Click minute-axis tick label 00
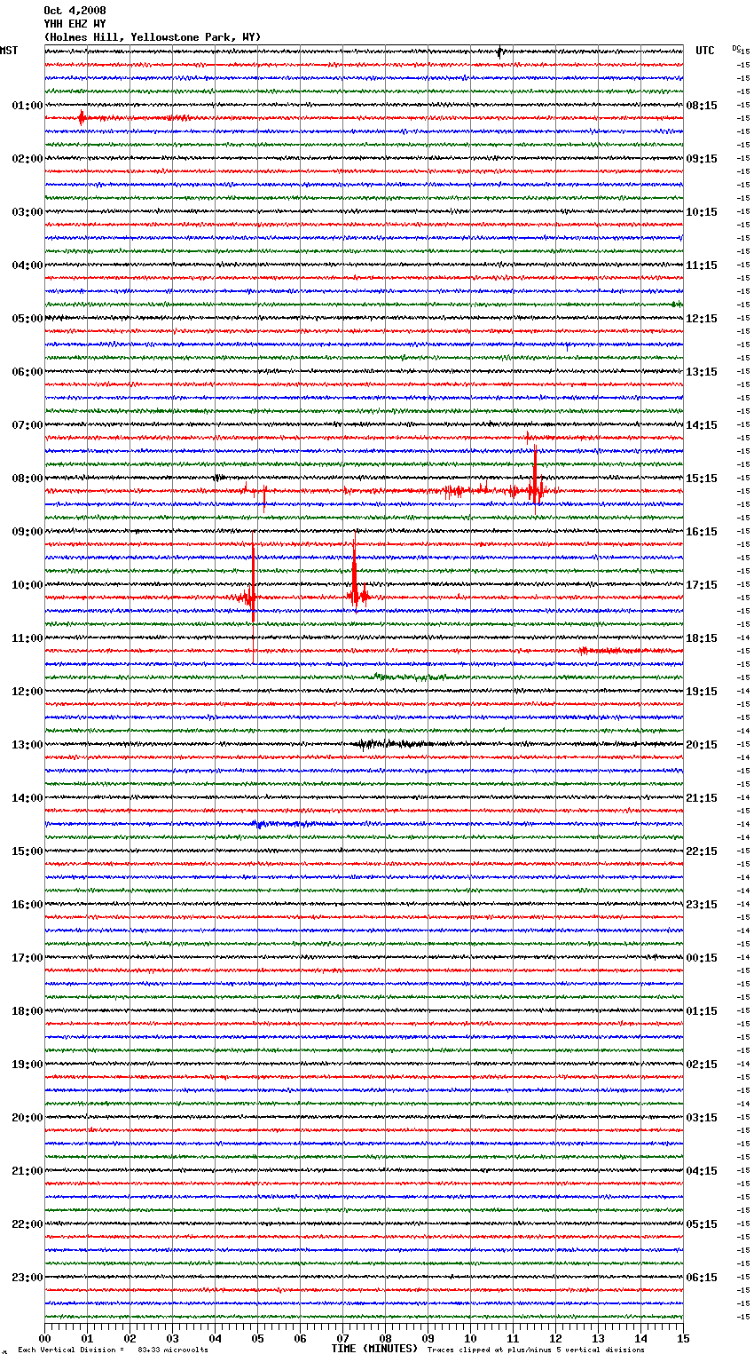 (x=44, y=1338)
